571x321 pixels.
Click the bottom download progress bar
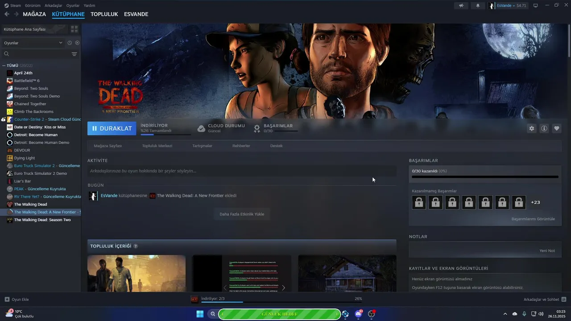[x=281, y=302]
